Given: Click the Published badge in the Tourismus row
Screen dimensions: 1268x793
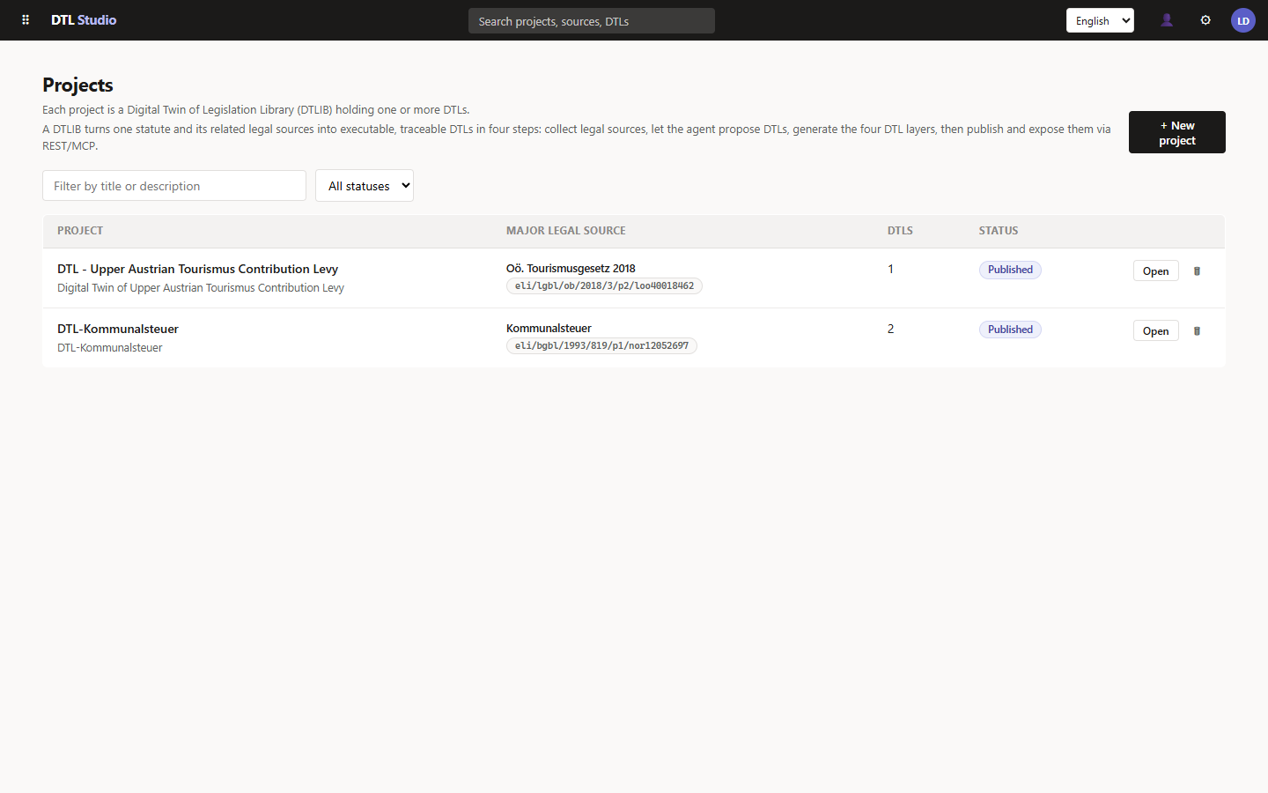Looking at the screenshot, I should (x=1010, y=270).
